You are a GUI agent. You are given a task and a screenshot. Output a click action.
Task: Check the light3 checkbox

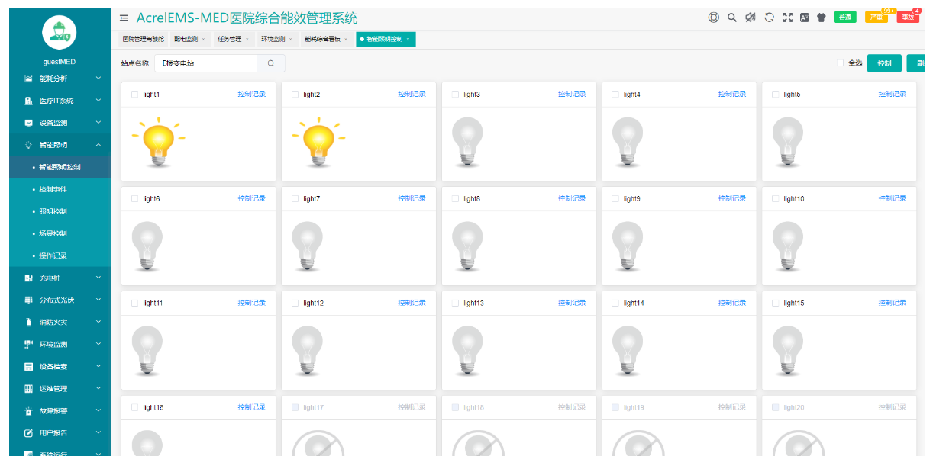pos(455,95)
